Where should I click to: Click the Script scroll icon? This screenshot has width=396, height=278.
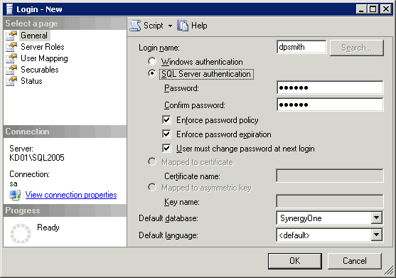tap(135, 26)
